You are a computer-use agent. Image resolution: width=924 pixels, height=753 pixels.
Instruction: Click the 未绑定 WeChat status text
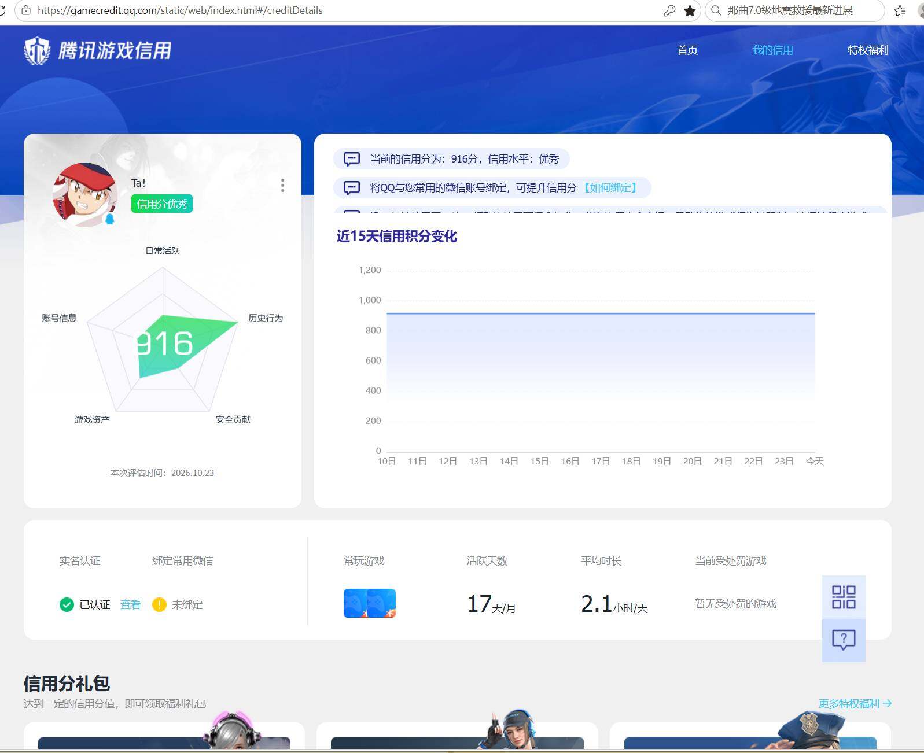tap(187, 604)
